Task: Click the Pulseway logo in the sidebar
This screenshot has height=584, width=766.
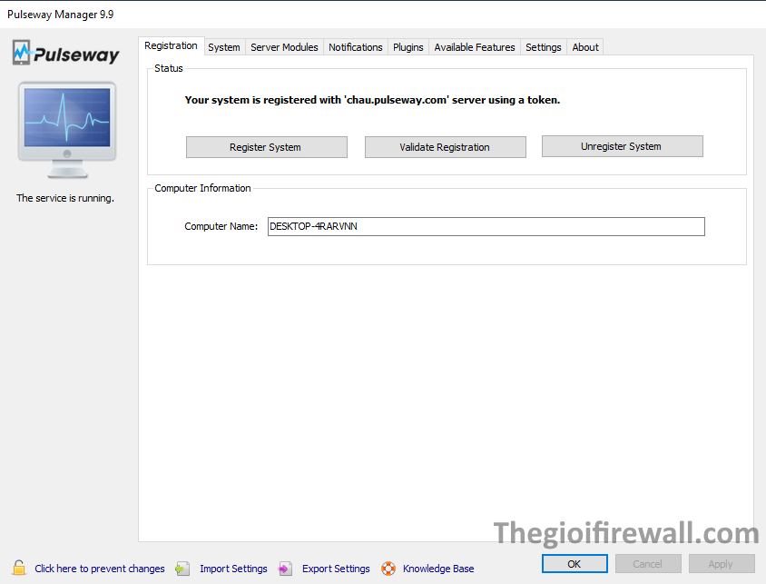Action: click(66, 54)
